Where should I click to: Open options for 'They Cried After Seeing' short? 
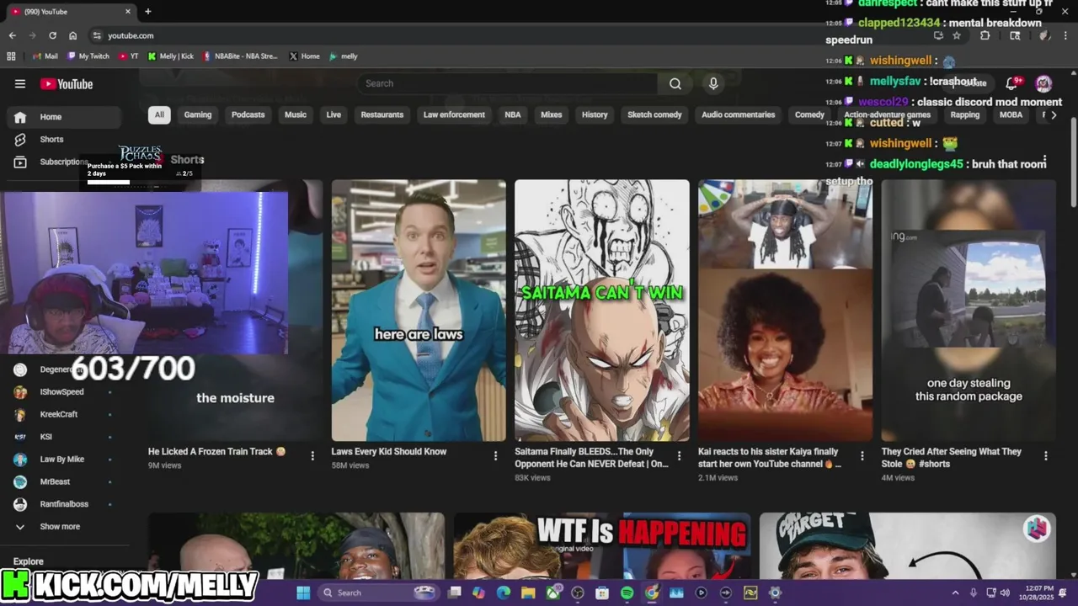click(x=1046, y=455)
